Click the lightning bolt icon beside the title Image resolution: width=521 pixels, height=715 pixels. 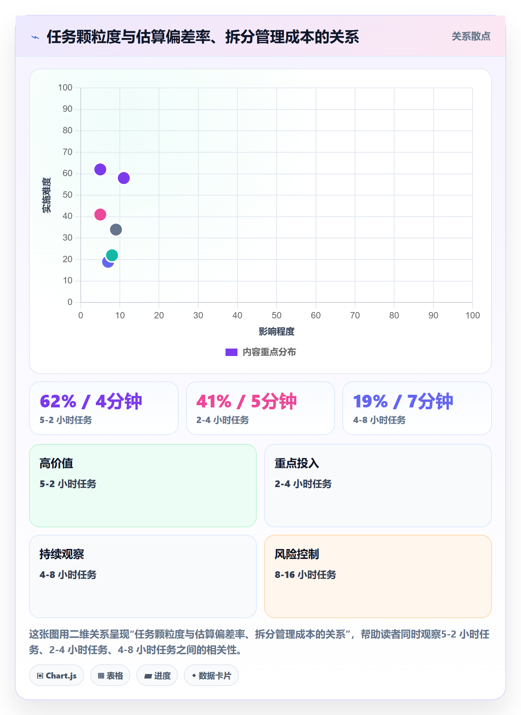[x=35, y=37]
